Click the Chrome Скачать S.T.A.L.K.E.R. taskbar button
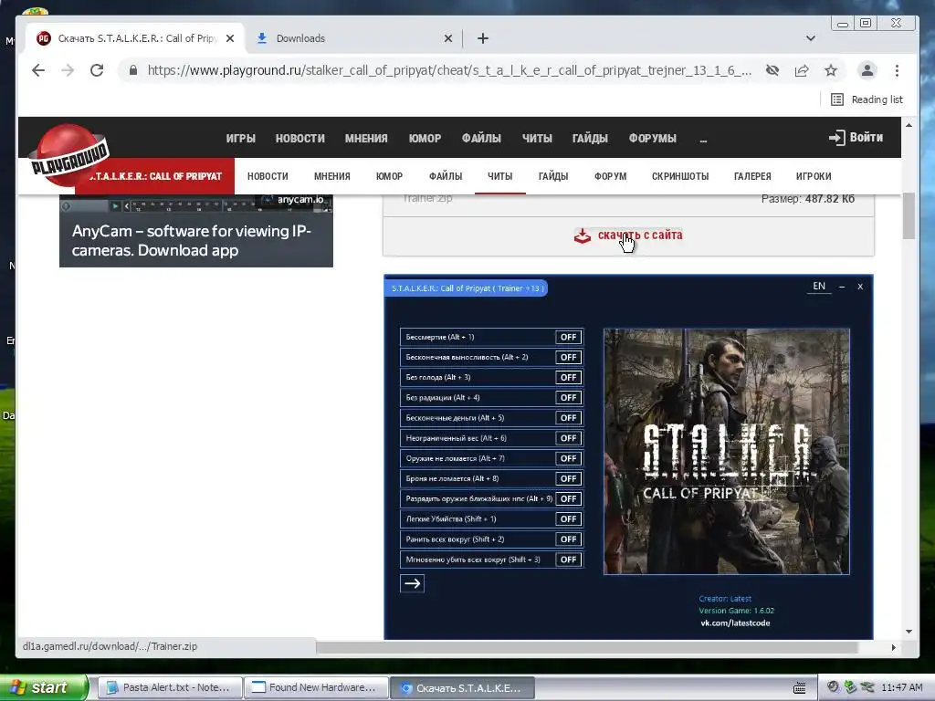The height and width of the screenshot is (701, 935). (462, 688)
